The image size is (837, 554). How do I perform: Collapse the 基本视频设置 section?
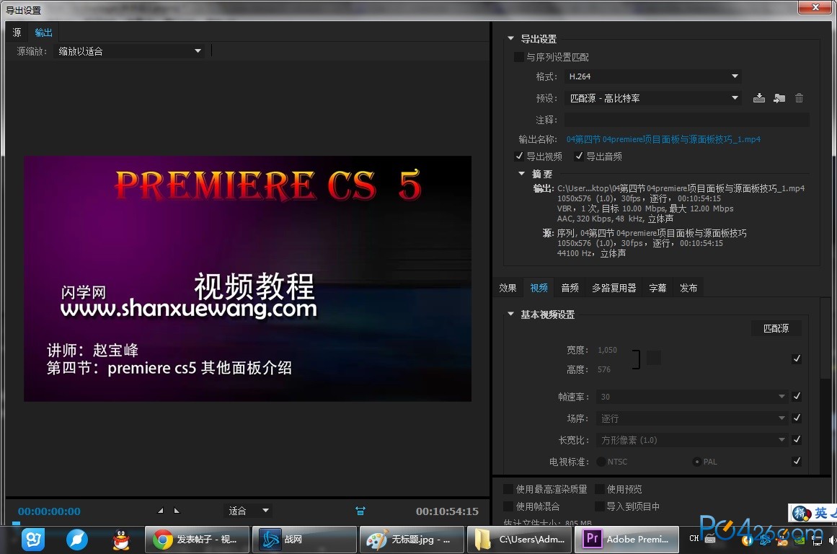click(511, 314)
